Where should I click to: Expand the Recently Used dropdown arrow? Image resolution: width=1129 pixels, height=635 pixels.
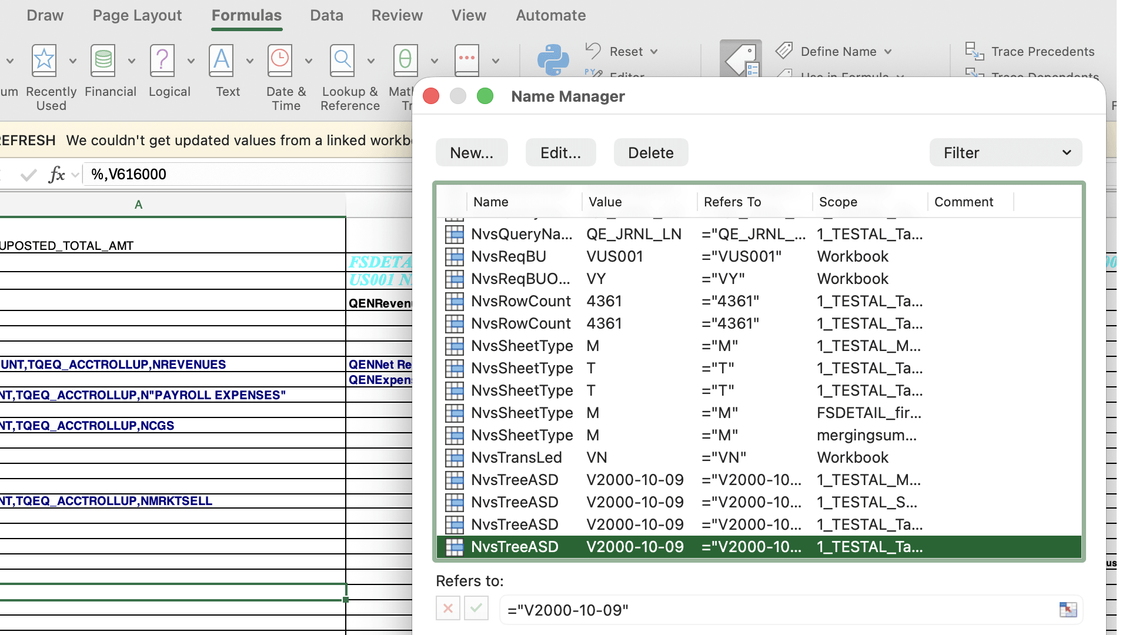click(x=73, y=61)
